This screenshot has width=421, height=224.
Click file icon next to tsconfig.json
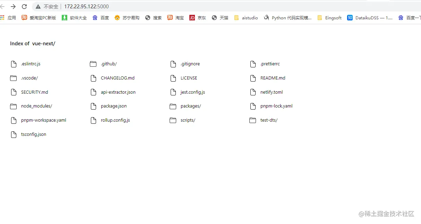tap(14, 134)
